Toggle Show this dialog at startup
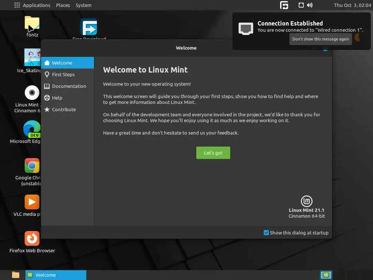 (x=266, y=233)
